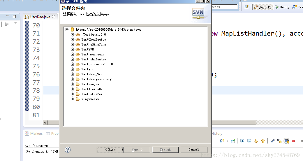Select the TestSVN folder name

click(87, 49)
